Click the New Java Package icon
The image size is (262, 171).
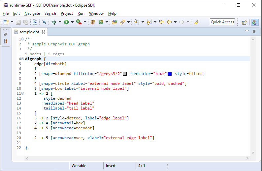[x=93, y=22]
